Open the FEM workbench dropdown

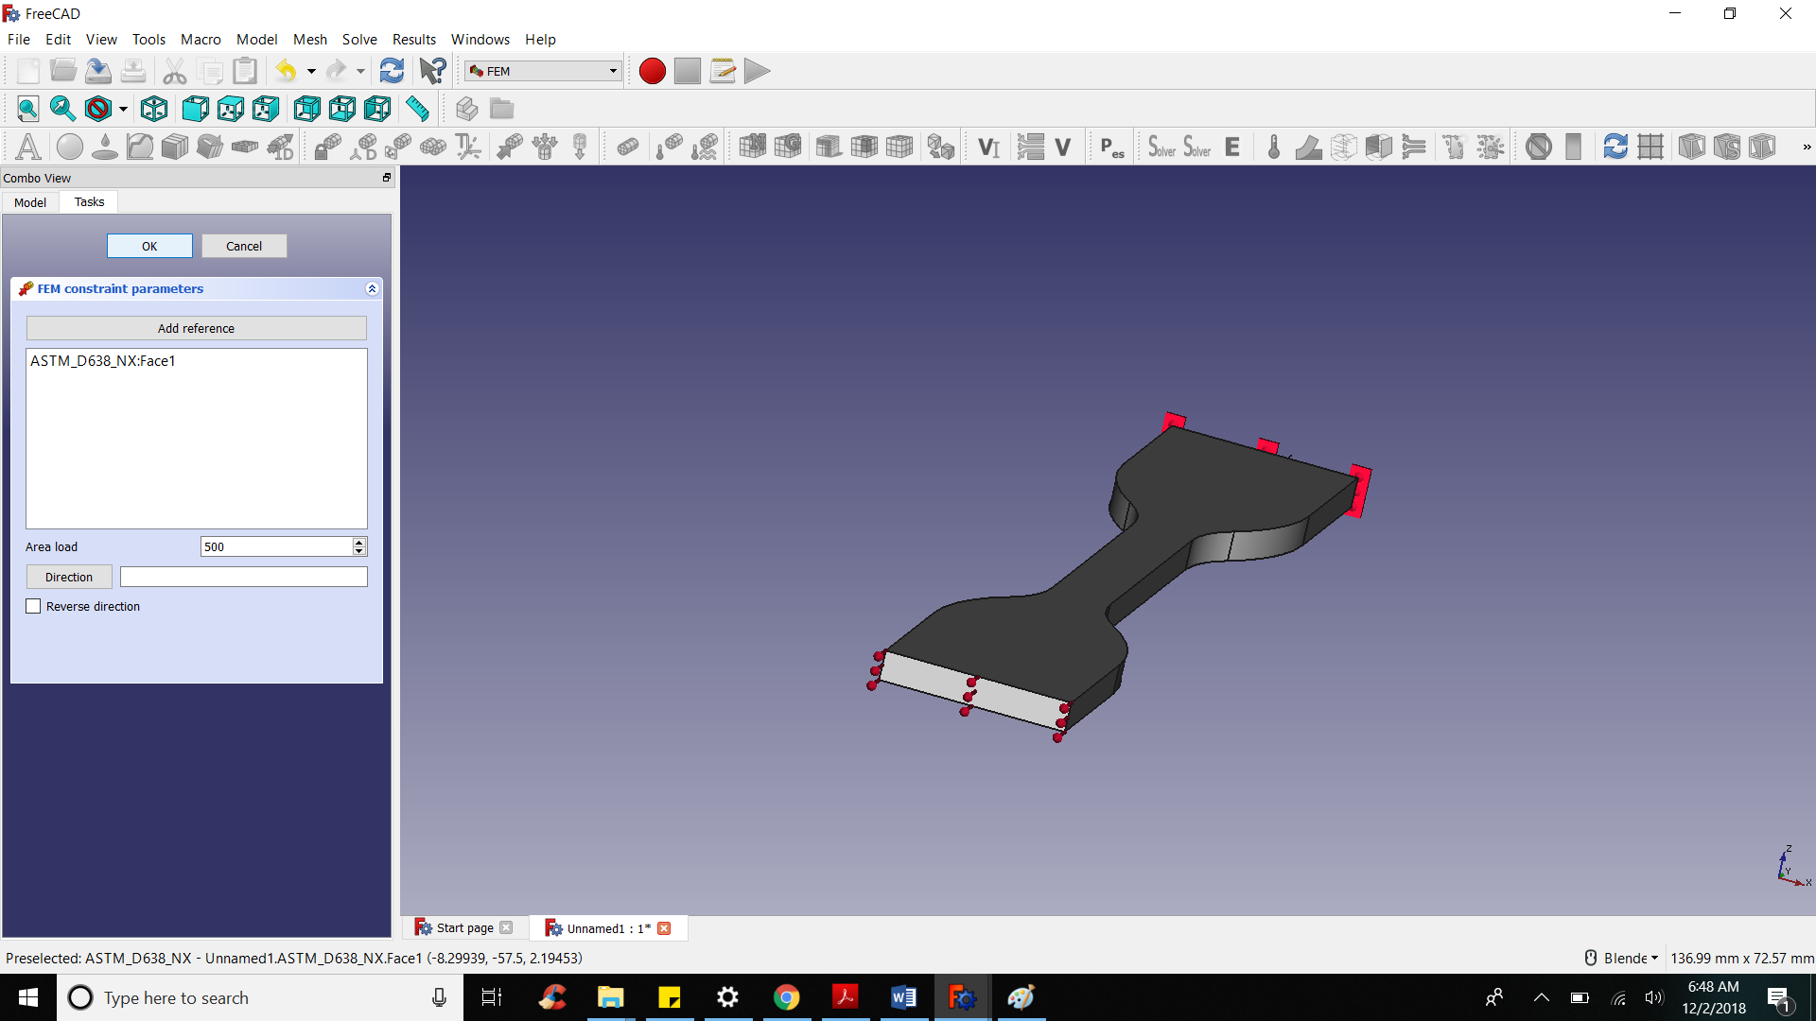[543, 71]
